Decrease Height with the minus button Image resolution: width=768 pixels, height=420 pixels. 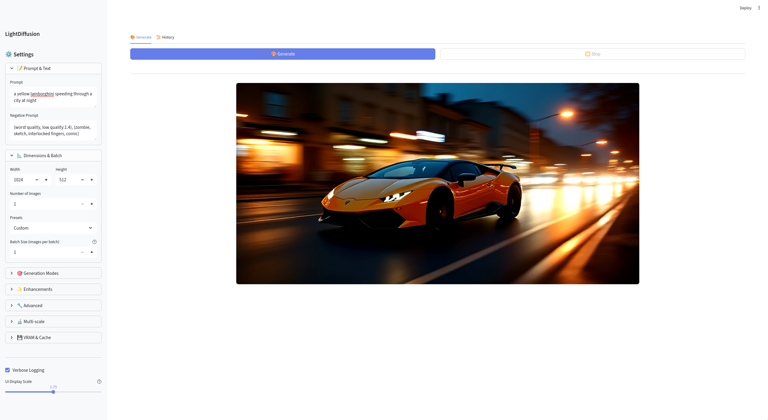pos(82,180)
